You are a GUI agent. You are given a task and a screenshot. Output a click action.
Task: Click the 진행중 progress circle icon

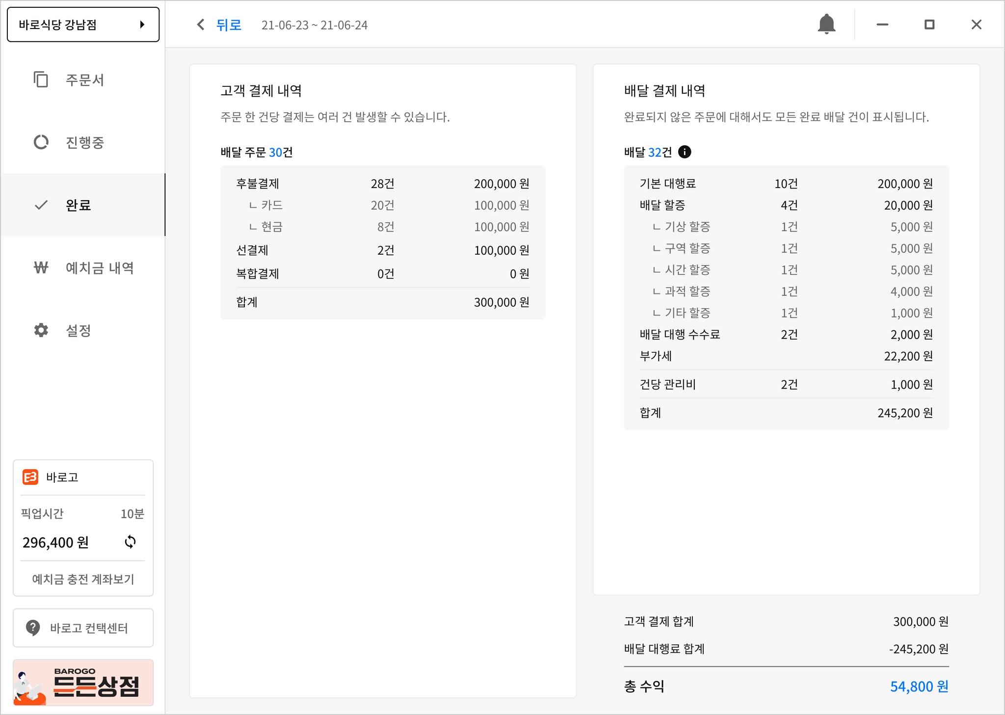point(41,142)
